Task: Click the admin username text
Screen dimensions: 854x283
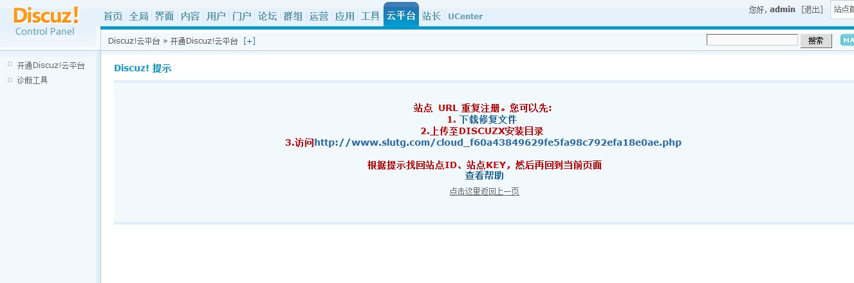Action: [x=783, y=10]
